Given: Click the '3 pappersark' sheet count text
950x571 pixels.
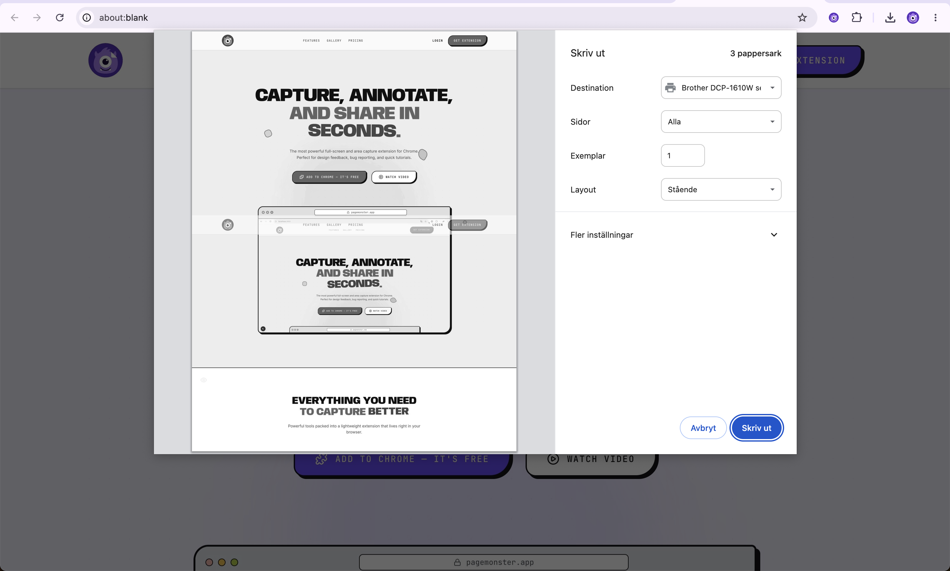Looking at the screenshot, I should pos(756,53).
